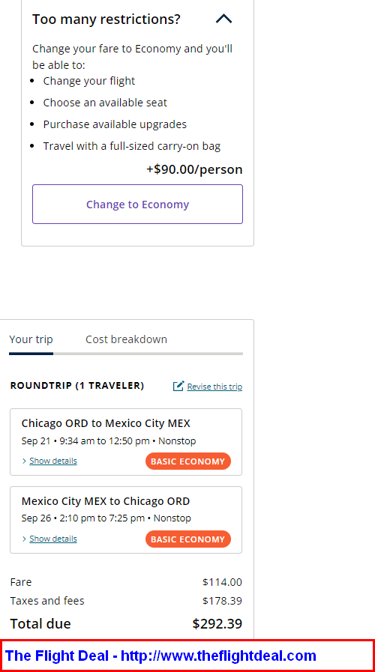Select the Chicago ORD to Mexico City MEX heading

tap(106, 423)
